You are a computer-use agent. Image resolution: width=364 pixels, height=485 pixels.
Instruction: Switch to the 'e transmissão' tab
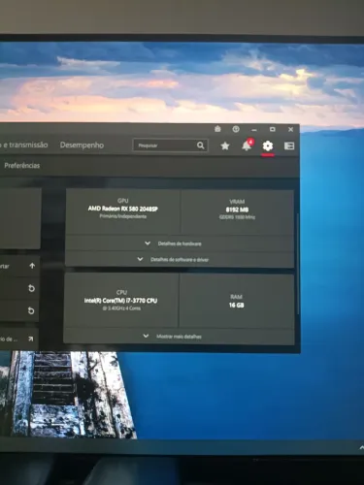[25, 145]
